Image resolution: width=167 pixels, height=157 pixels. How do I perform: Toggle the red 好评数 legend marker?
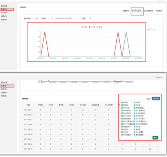[82, 27]
